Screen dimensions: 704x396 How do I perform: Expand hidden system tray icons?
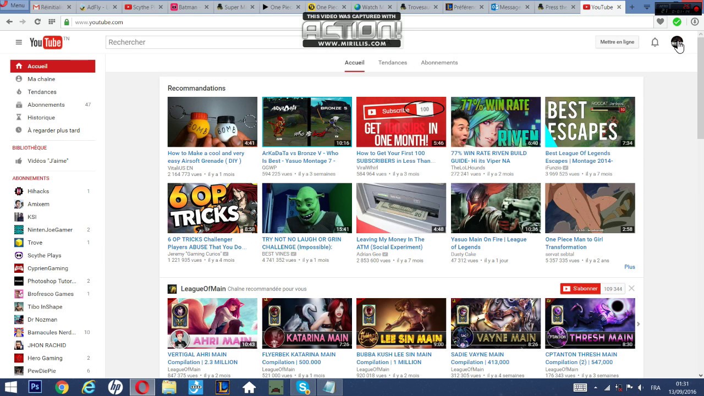[x=595, y=387]
